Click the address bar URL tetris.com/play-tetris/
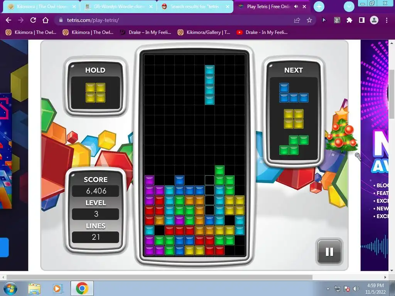 (x=93, y=20)
